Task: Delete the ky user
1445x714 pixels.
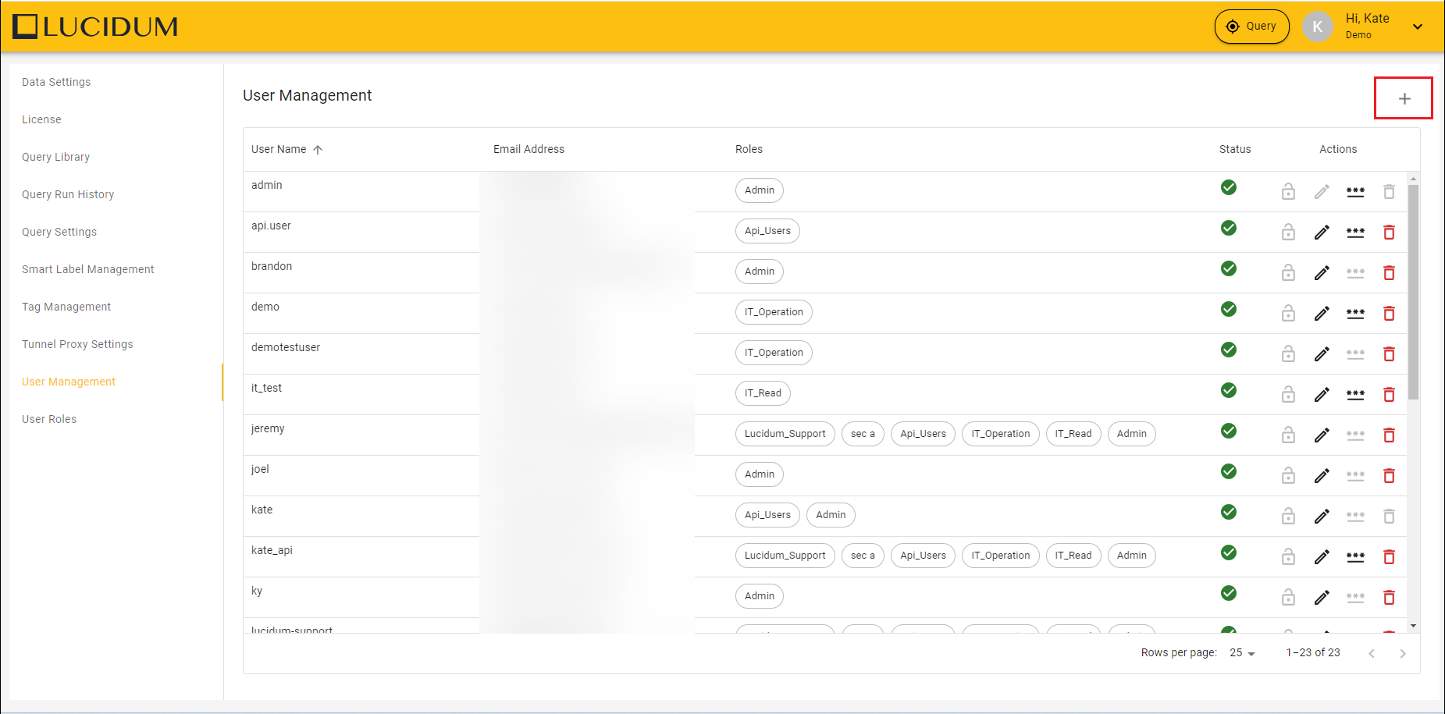Action: pyautogui.click(x=1389, y=598)
